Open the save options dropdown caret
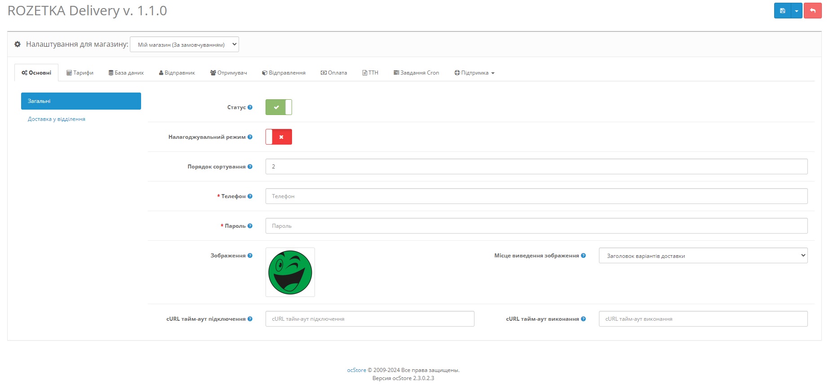This screenshot has width=829, height=385. (x=797, y=11)
